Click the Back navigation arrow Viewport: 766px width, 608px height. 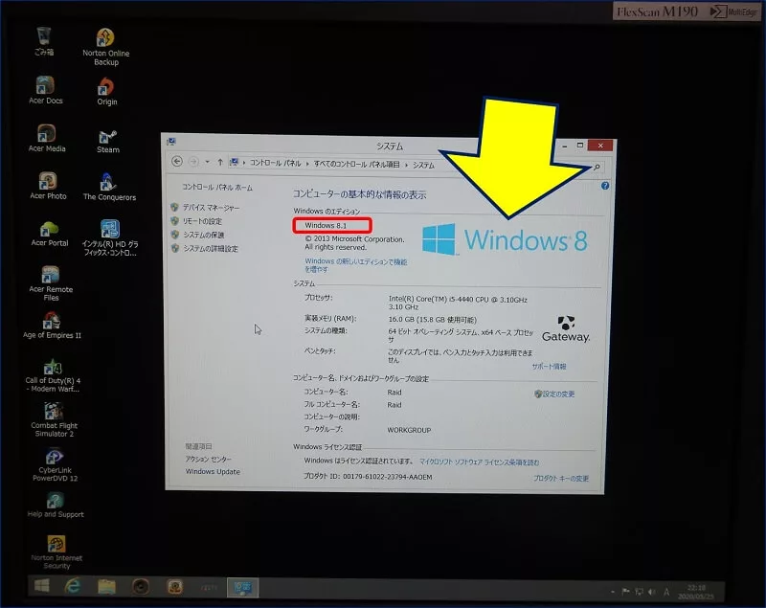pos(177,161)
